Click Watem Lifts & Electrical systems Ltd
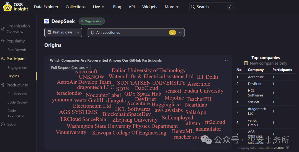 click(x=151, y=77)
